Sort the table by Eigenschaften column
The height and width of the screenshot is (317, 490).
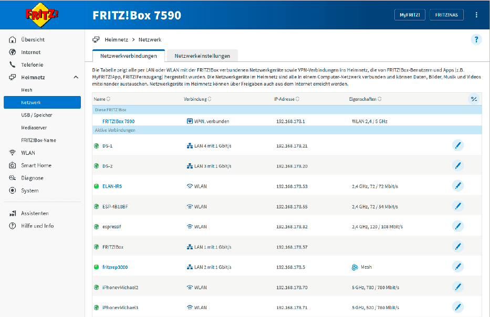(365, 99)
